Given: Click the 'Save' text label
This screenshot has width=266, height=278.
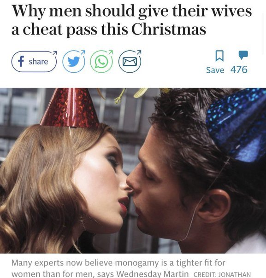Looking at the screenshot, I should 215,70.
